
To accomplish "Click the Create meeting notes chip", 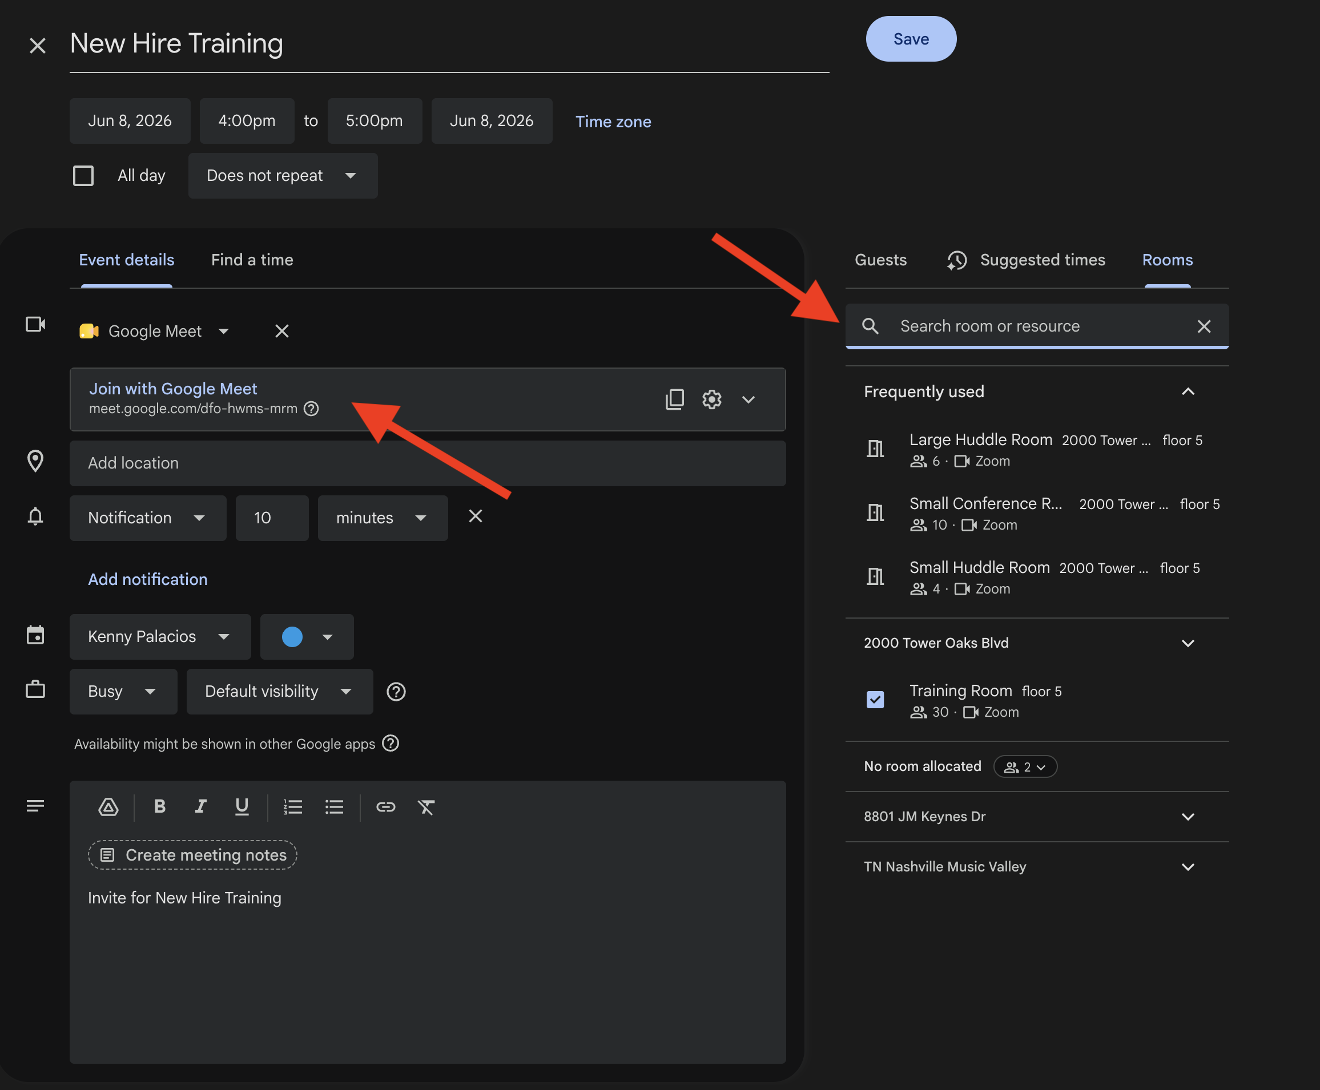I will pyautogui.click(x=192, y=854).
